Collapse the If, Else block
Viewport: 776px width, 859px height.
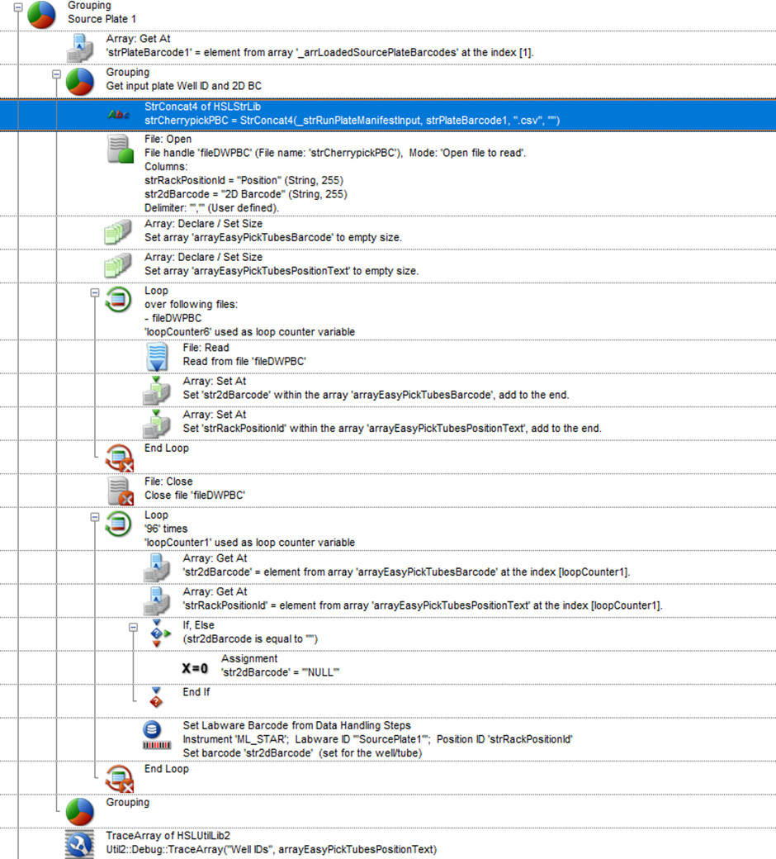[134, 628]
